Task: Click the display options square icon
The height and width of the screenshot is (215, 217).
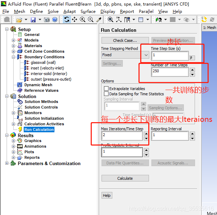Action: pyautogui.click(x=141, y=20)
